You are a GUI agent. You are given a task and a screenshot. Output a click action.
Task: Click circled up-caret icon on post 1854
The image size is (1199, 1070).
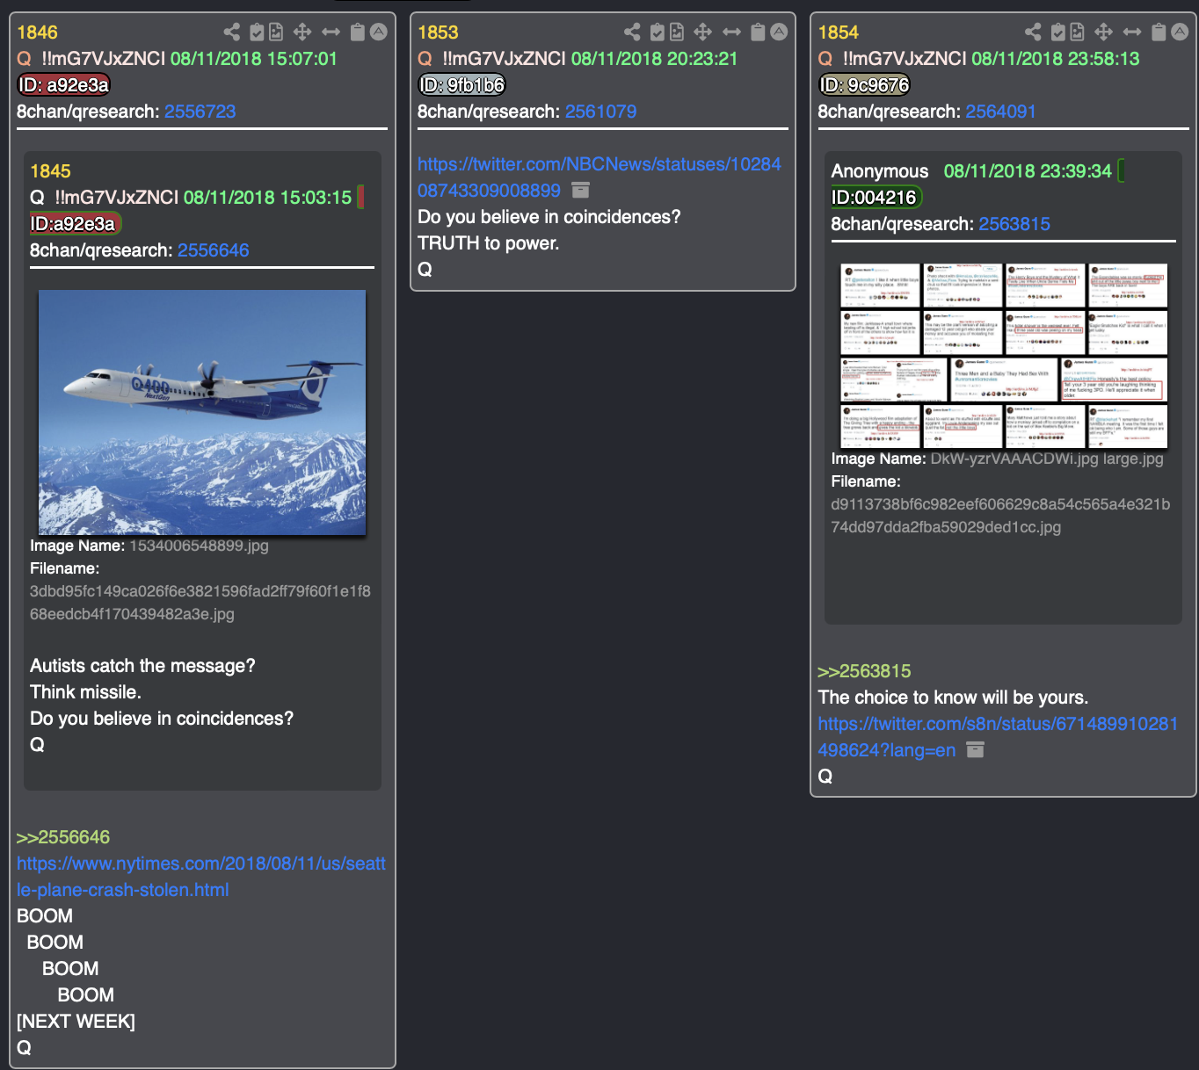(1181, 33)
